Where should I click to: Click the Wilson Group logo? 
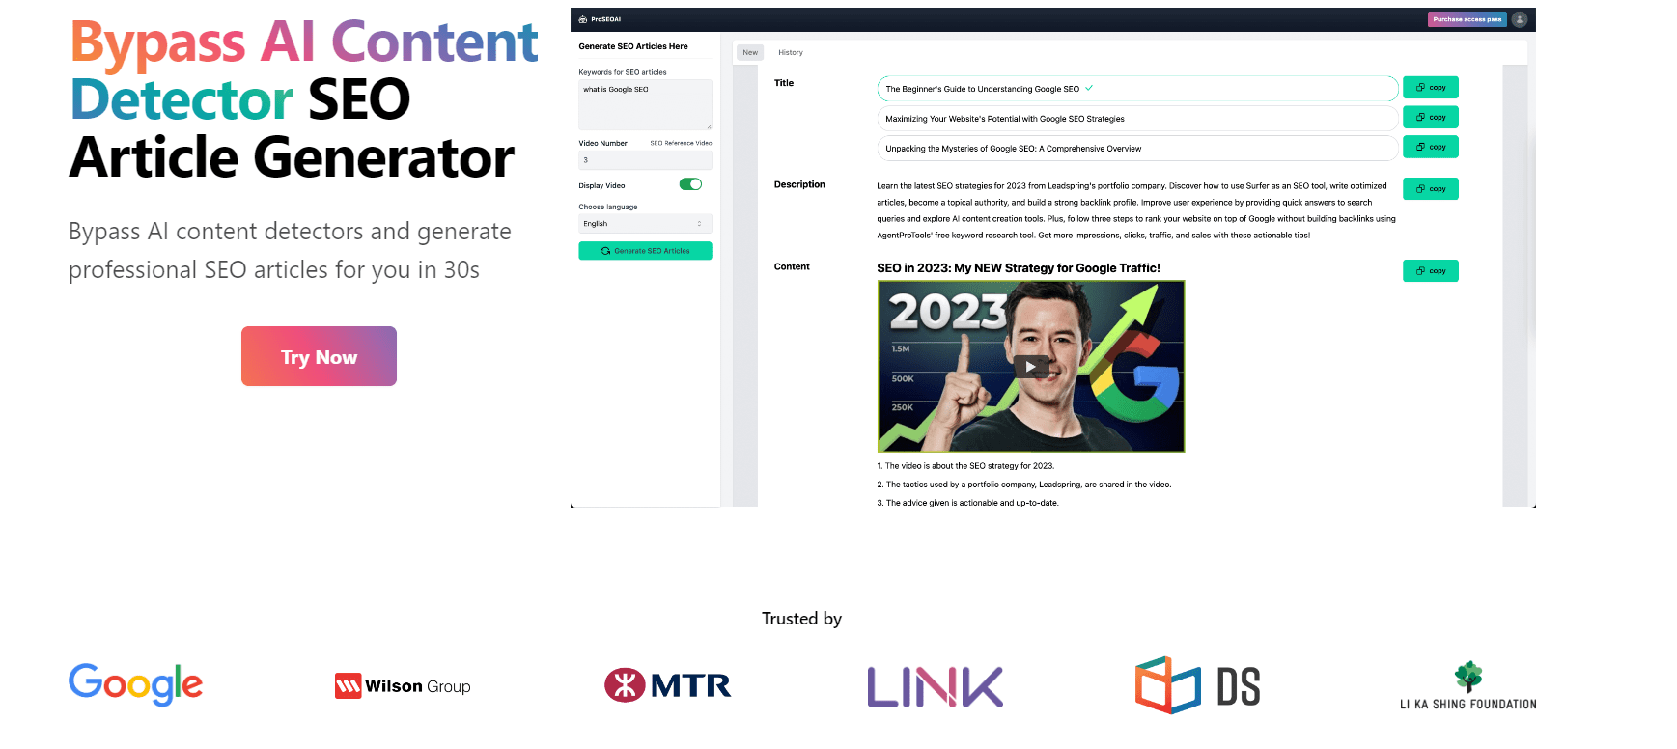pos(403,686)
